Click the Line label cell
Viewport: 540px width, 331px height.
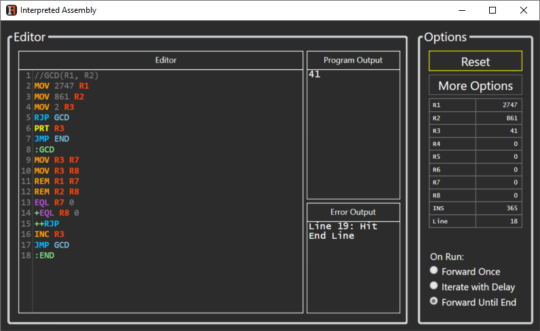tap(452, 222)
